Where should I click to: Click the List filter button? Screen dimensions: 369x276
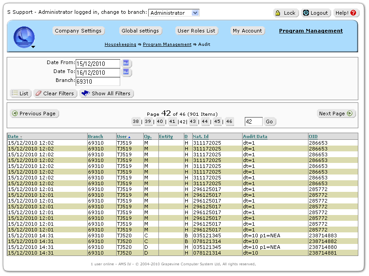point(20,93)
